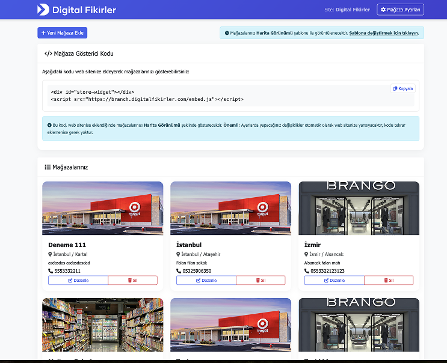Open Mağaza Ayarları settings button

(x=400, y=10)
